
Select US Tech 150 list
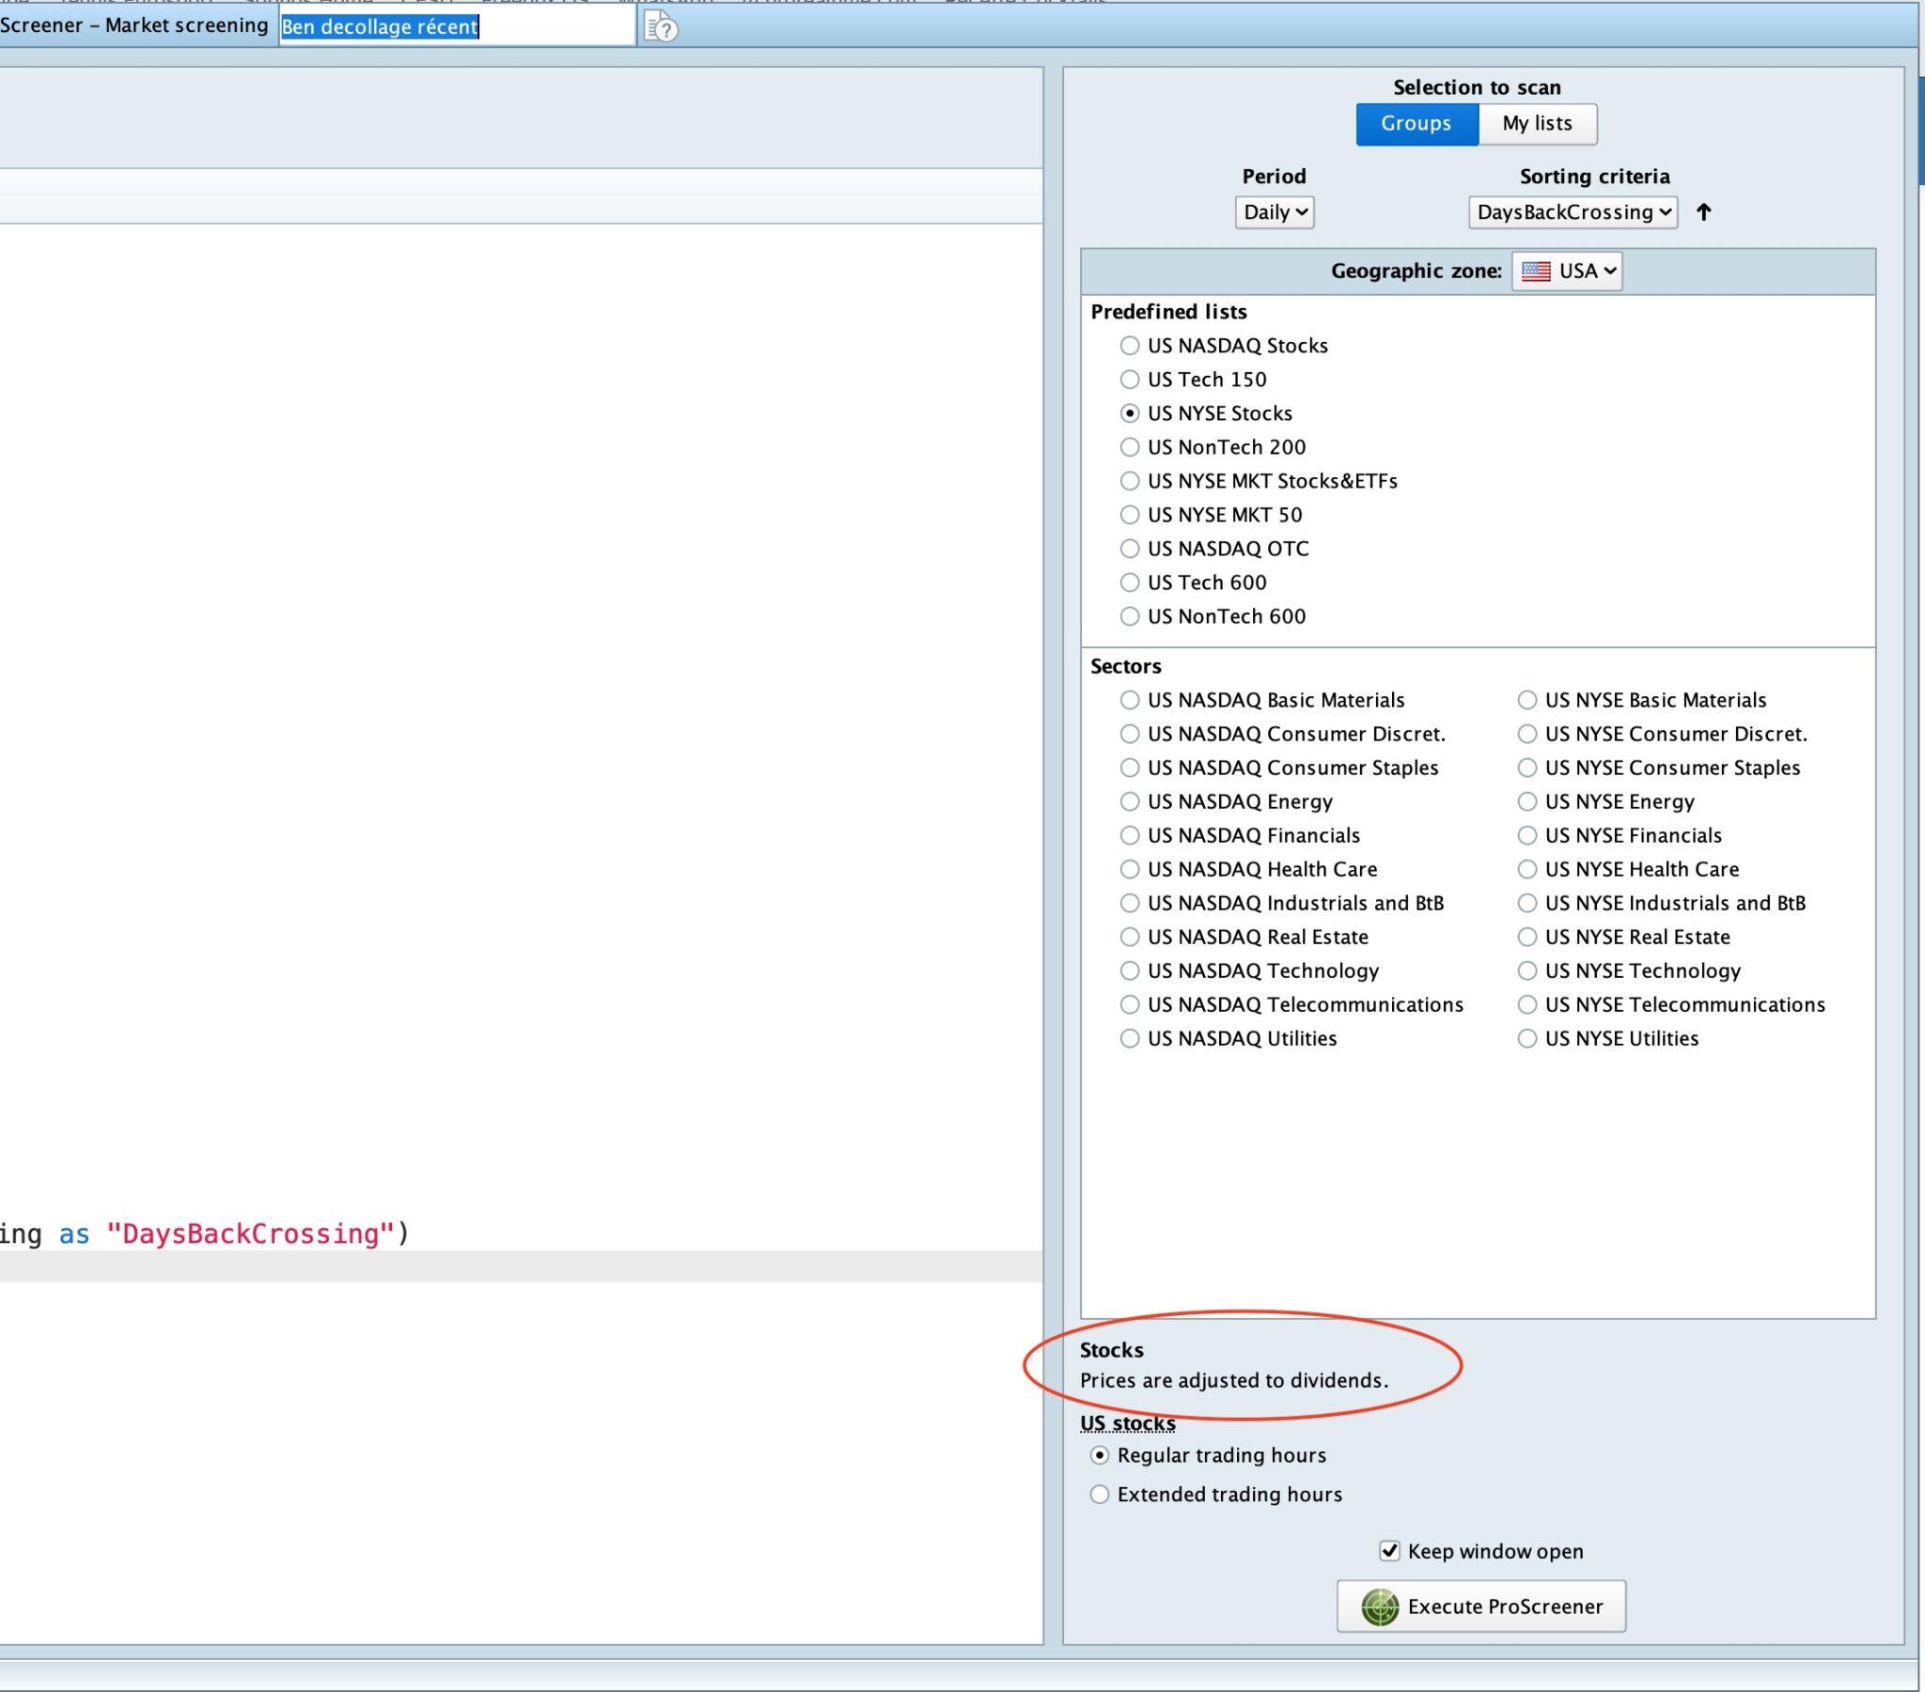pyautogui.click(x=1129, y=380)
